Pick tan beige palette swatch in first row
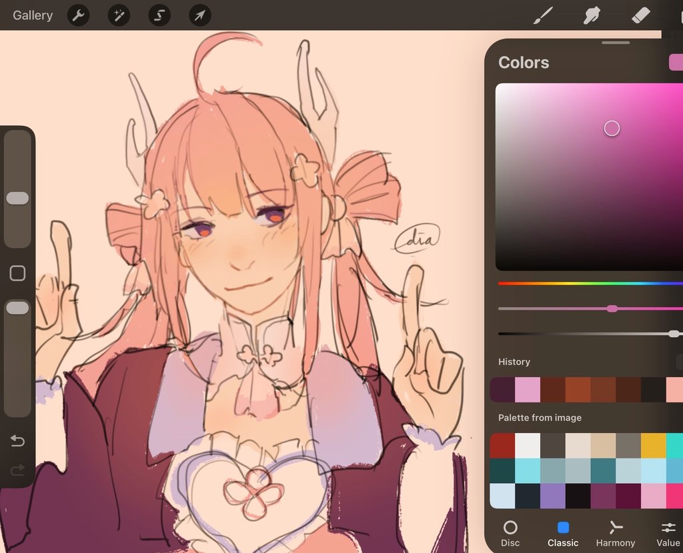Image resolution: width=683 pixels, height=553 pixels. coord(603,446)
